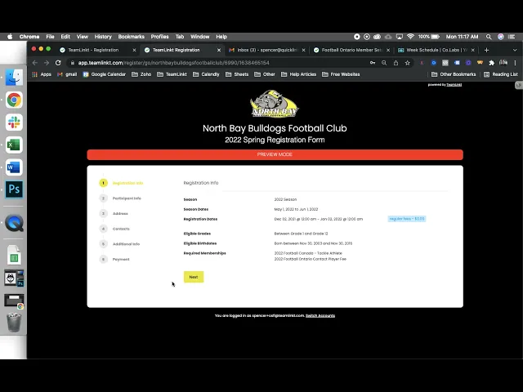Expand the TeamLinkt bookmarks folder

pyautogui.click(x=172, y=74)
